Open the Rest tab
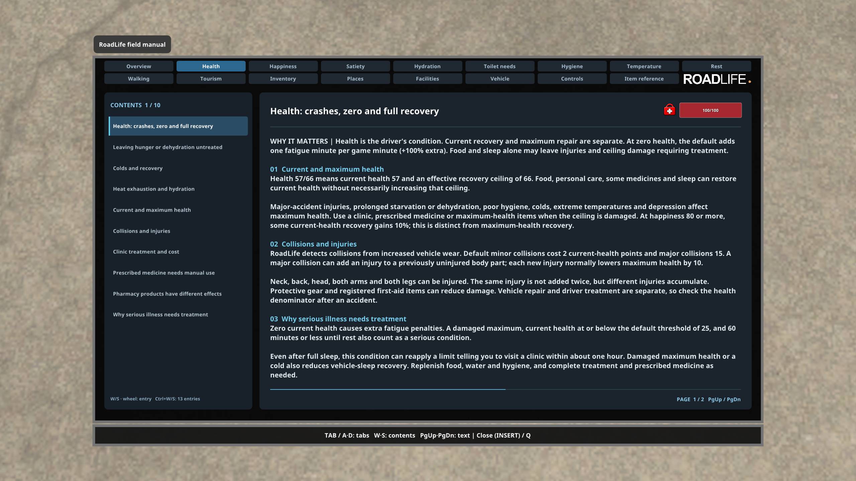The height and width of the screenshot is (481, 856). [x=717, y=66]
